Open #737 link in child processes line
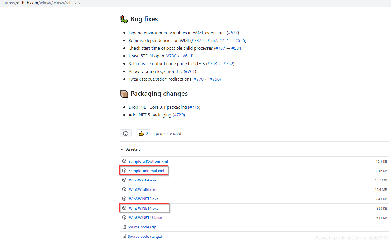 click(x=220, y=48)
